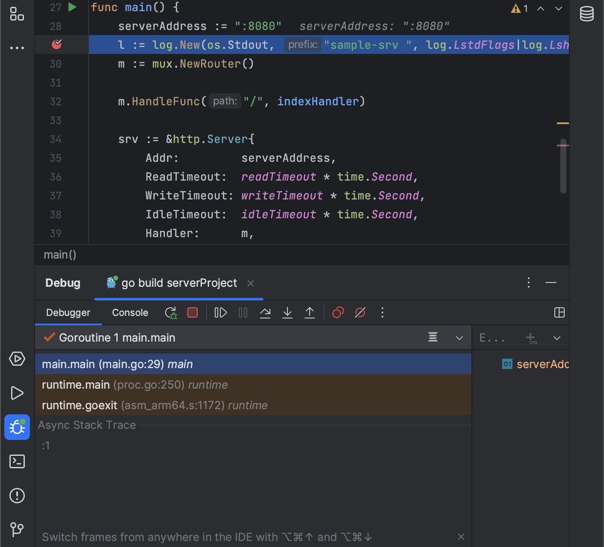Rerun the go build serverProject session
The height and width of the screenshot is (547, 604).
click(x=170, y=312)
